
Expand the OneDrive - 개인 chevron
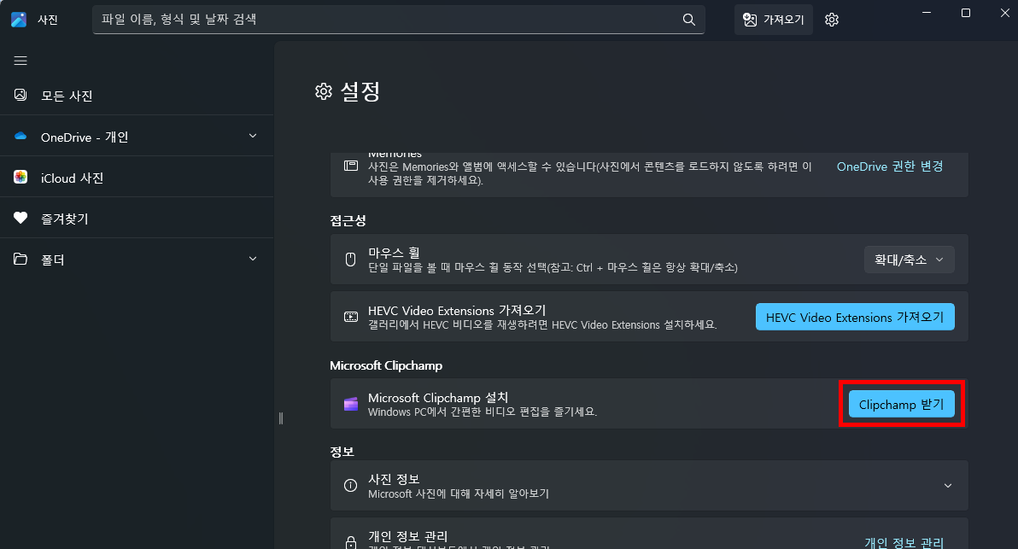(x=253, y=136)
